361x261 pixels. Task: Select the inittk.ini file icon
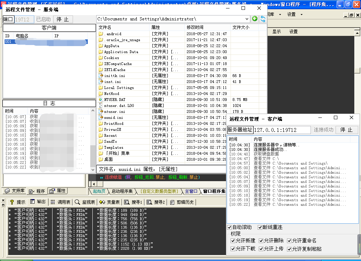tap(101, 76)
